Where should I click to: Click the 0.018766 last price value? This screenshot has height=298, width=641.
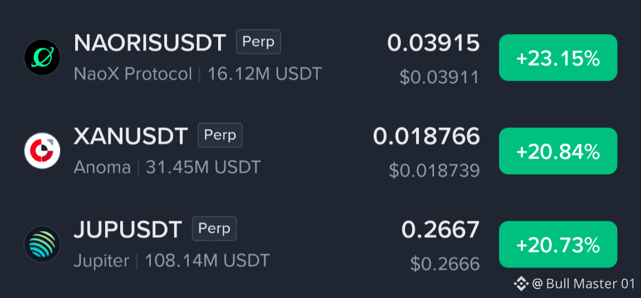pyautogui.click(x=426, y=136)
